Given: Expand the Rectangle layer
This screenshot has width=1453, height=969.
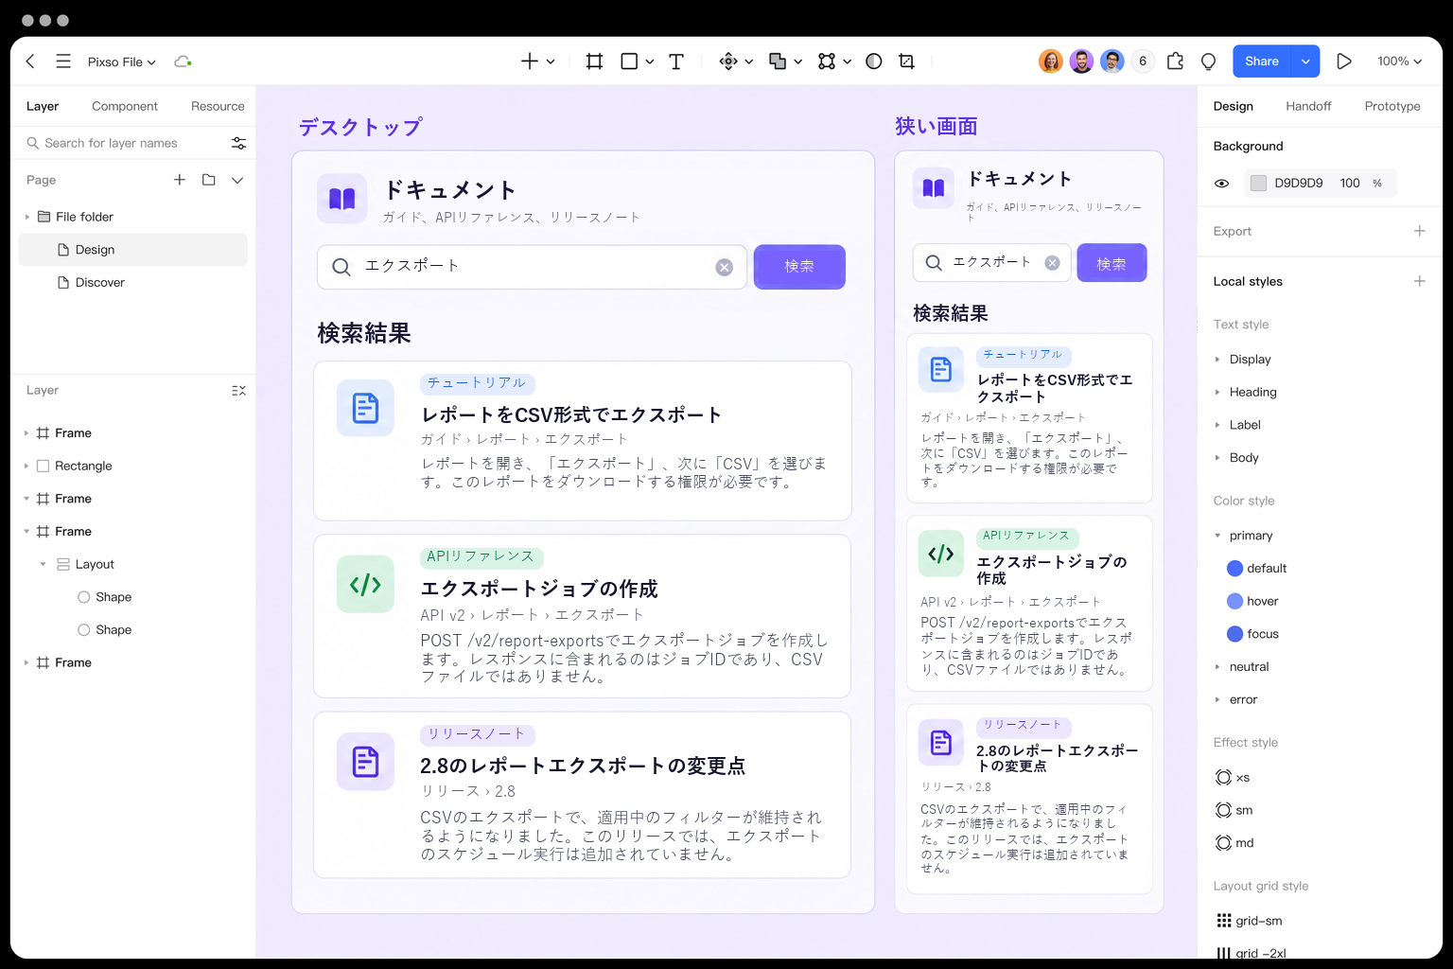Looking at the screenshot, I should 26,466.
